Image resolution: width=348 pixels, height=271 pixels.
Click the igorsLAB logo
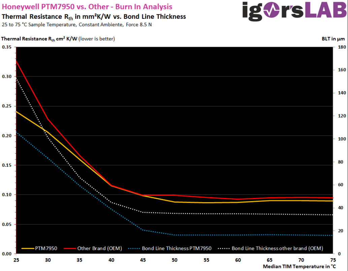click(x=295, y=11)
